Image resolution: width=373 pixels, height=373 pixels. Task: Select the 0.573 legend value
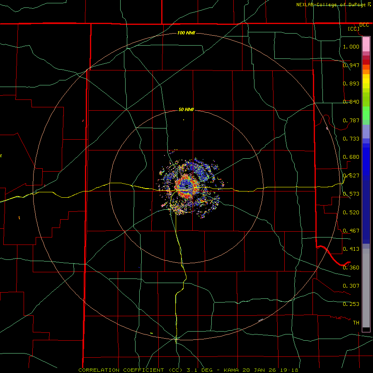coord(351,194)
